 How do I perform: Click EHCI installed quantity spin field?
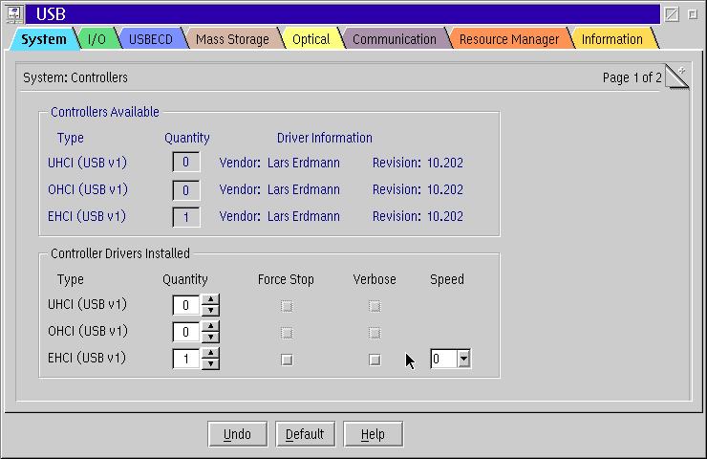(x=186, y=359)
